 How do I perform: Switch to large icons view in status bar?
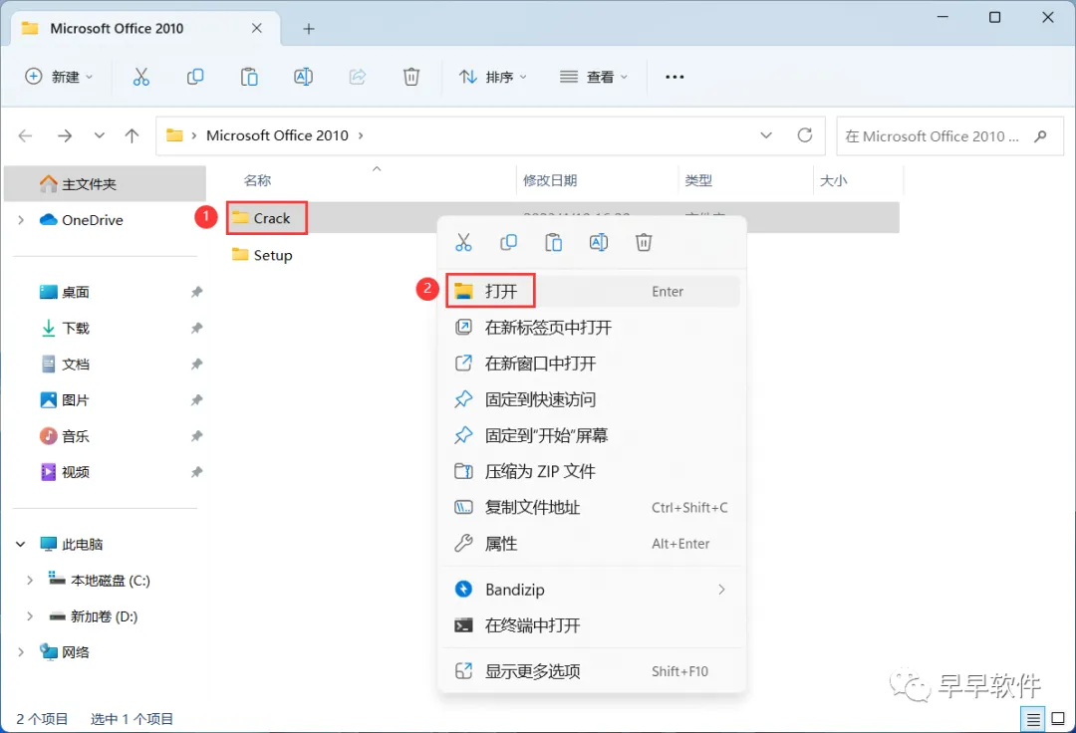(x=1058, y=719)
